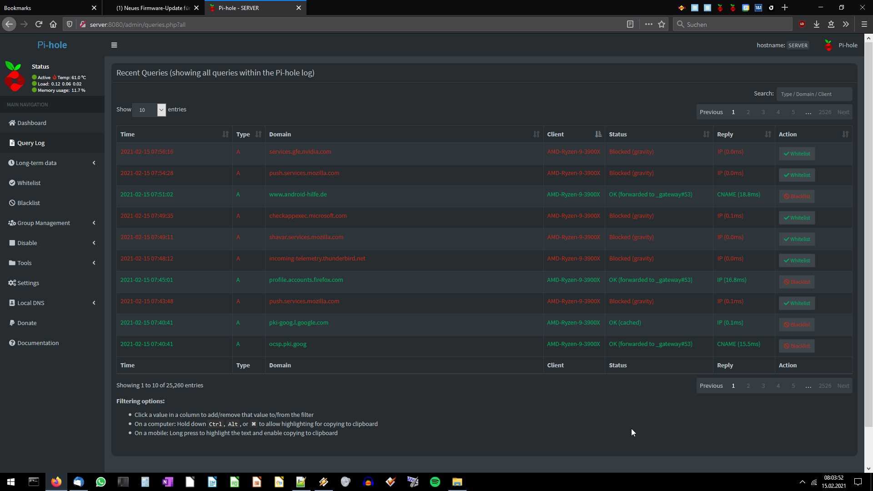Reload the current page
The image size is (873, 491).
[39, 24]
